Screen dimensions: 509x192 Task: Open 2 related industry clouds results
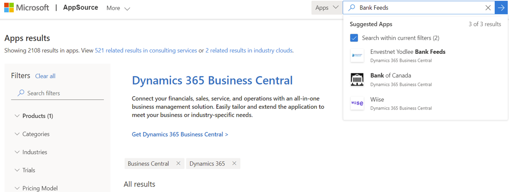coord(249,50)
